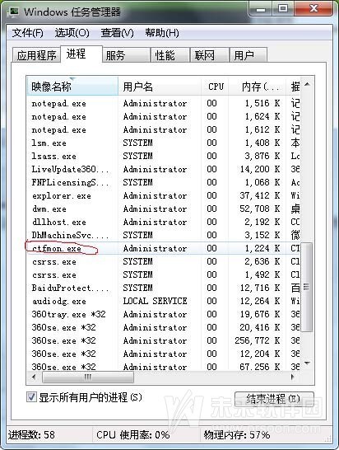Minimize the Task Manager window
Screen dimensions: 339x450
pyautogui.click(x=260, y=9)
